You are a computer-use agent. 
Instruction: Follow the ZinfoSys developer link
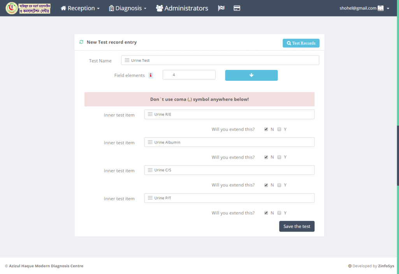click(386, 266)
